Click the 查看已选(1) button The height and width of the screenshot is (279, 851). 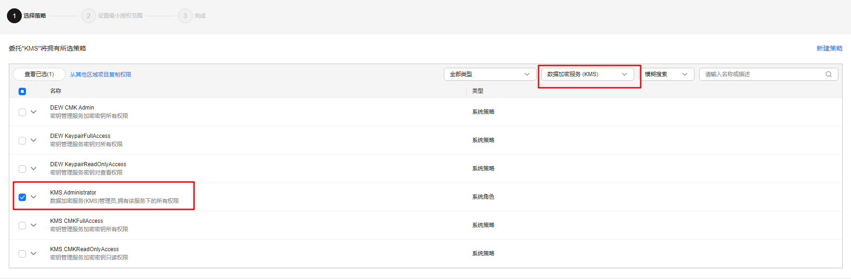click(x=39, y=74)
